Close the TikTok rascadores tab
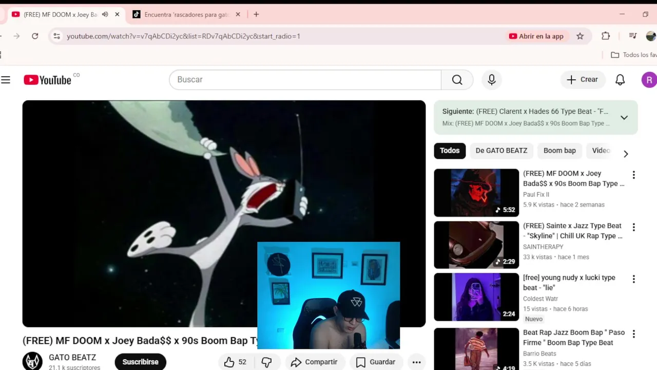The image size is (657, 370). click(238, 14)
